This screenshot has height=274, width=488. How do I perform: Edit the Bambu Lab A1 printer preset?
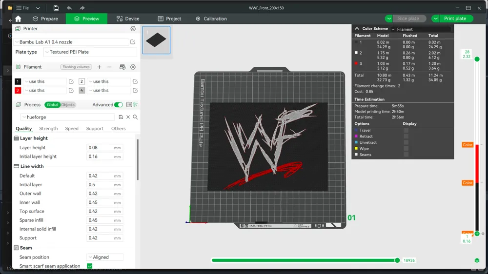pos(133,42)
